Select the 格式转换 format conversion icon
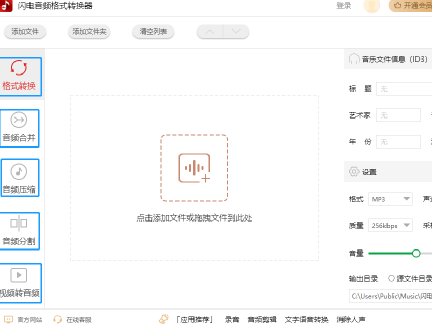Viewport: 432px width, 324px height. tap(19, 68)
